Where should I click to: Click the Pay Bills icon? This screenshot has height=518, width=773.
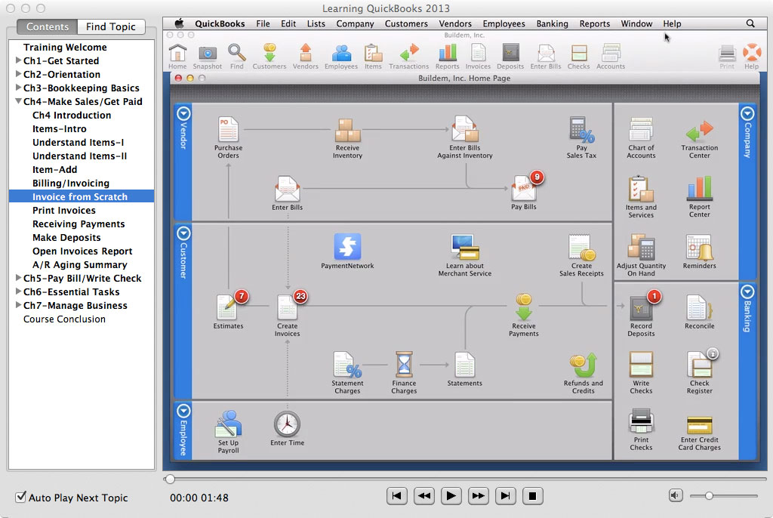[x=524, y=188]
